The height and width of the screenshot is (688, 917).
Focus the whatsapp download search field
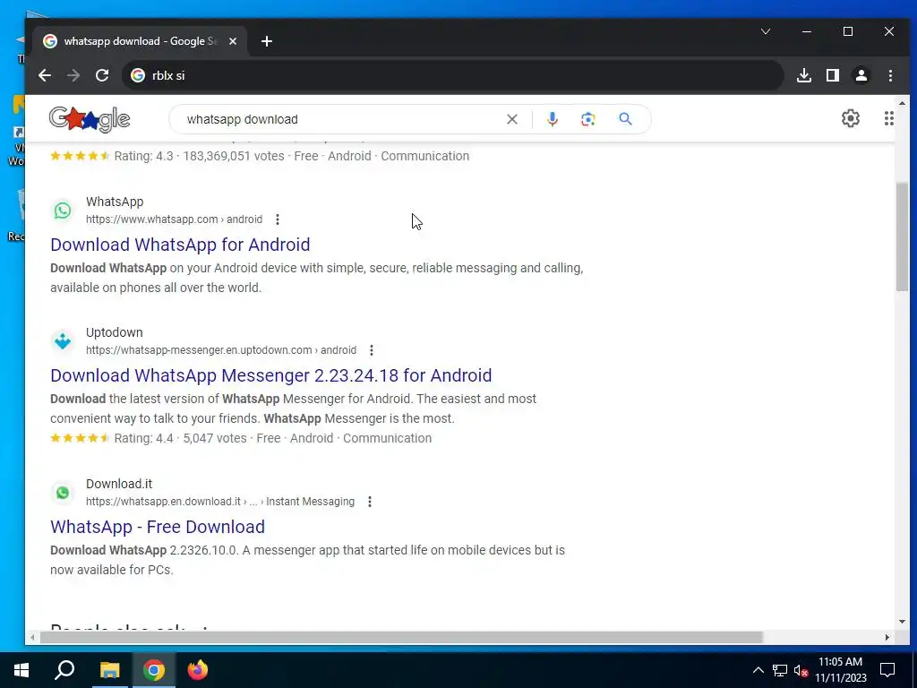tap(342, 119)
